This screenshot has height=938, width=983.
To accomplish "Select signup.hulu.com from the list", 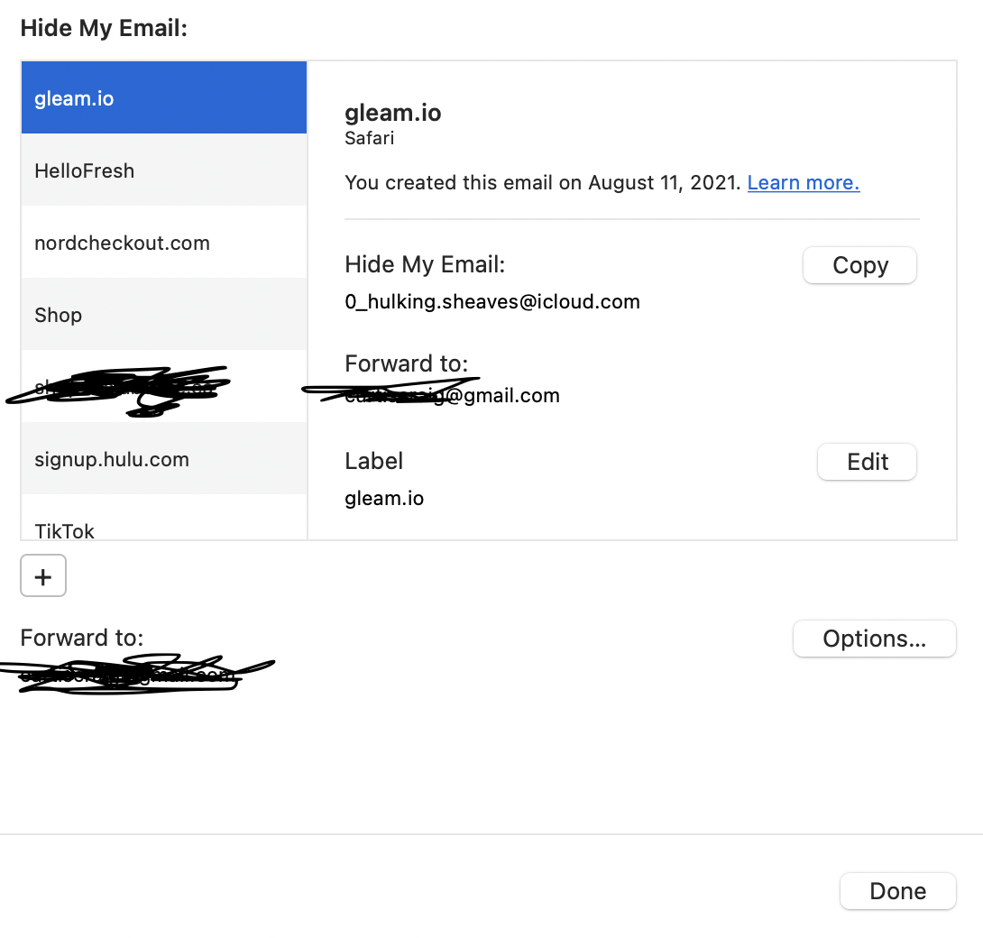I will (x=164, y=458).
